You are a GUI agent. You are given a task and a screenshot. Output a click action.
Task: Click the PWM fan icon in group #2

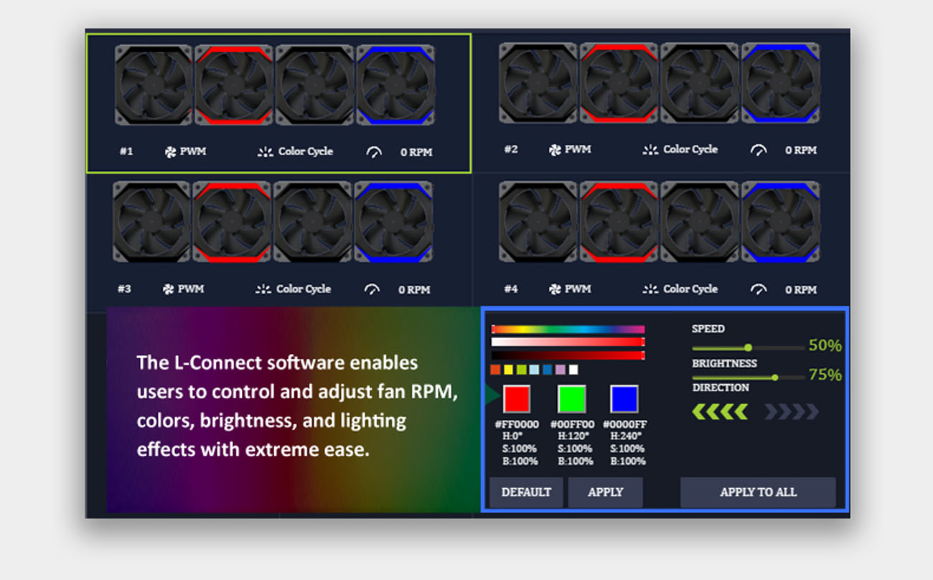(x=555, y=150)
